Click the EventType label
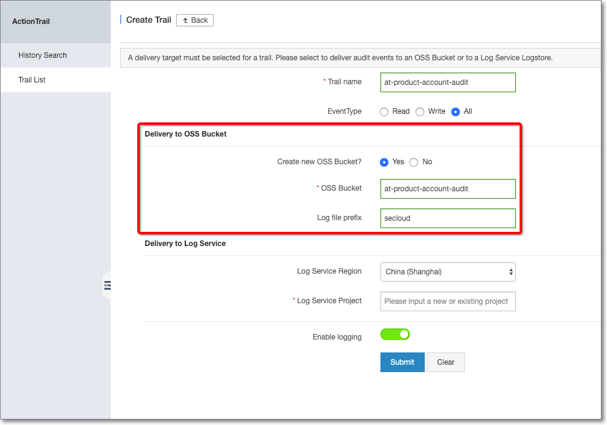This screenshot has height=425, width=607. tap(345, 111)
